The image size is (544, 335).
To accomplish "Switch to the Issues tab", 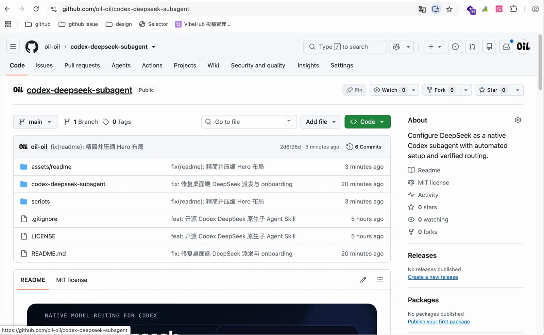I will coord(44,66).
